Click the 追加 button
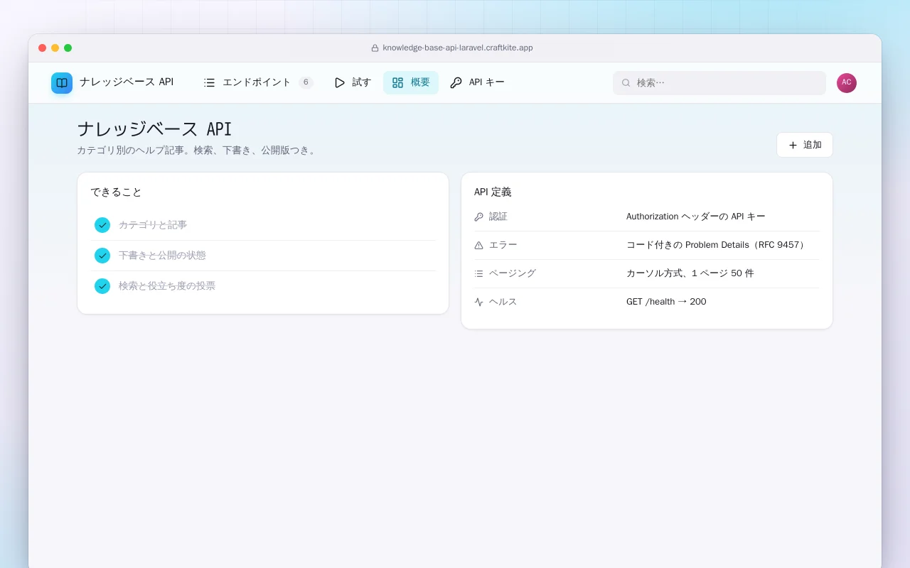This screenshot has width=910, height=568. click(805, 145)
